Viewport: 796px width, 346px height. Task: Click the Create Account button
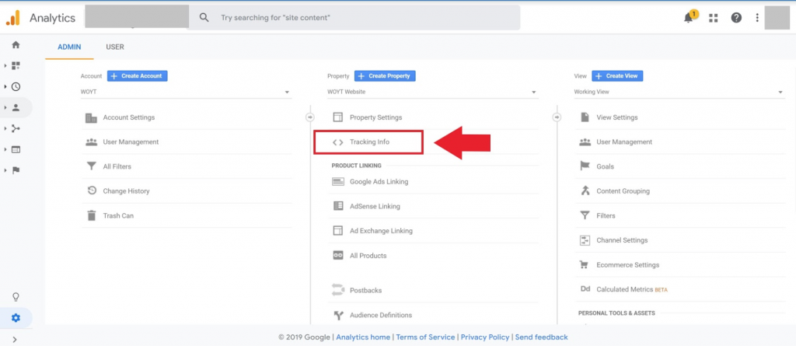click(x=137, y=75)
